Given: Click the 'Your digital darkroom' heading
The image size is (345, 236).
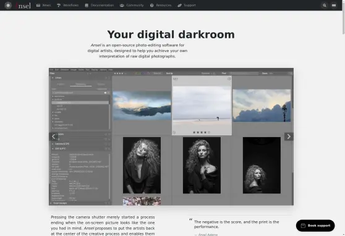Looking at the screenshot, I should pos(171,35).
